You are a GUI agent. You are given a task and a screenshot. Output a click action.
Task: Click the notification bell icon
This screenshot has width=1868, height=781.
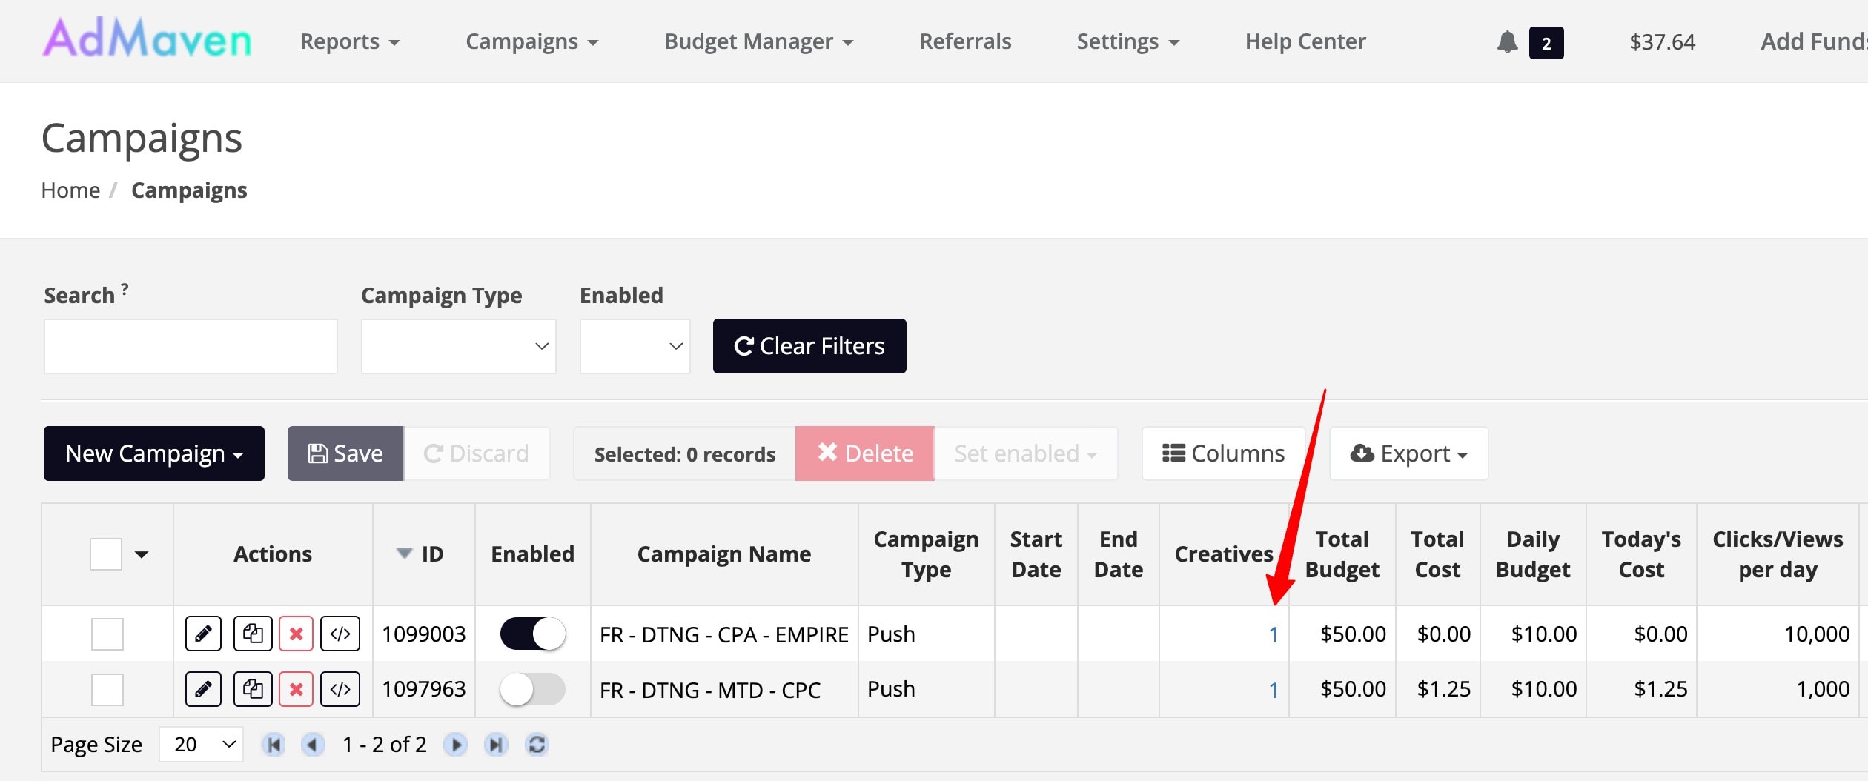coord(1507,41)
